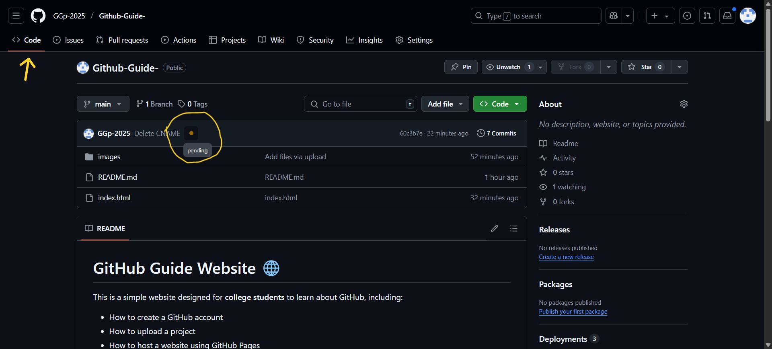Click 'Create a new release'
This screenshot has width=772, height=349.
point(566,257)
